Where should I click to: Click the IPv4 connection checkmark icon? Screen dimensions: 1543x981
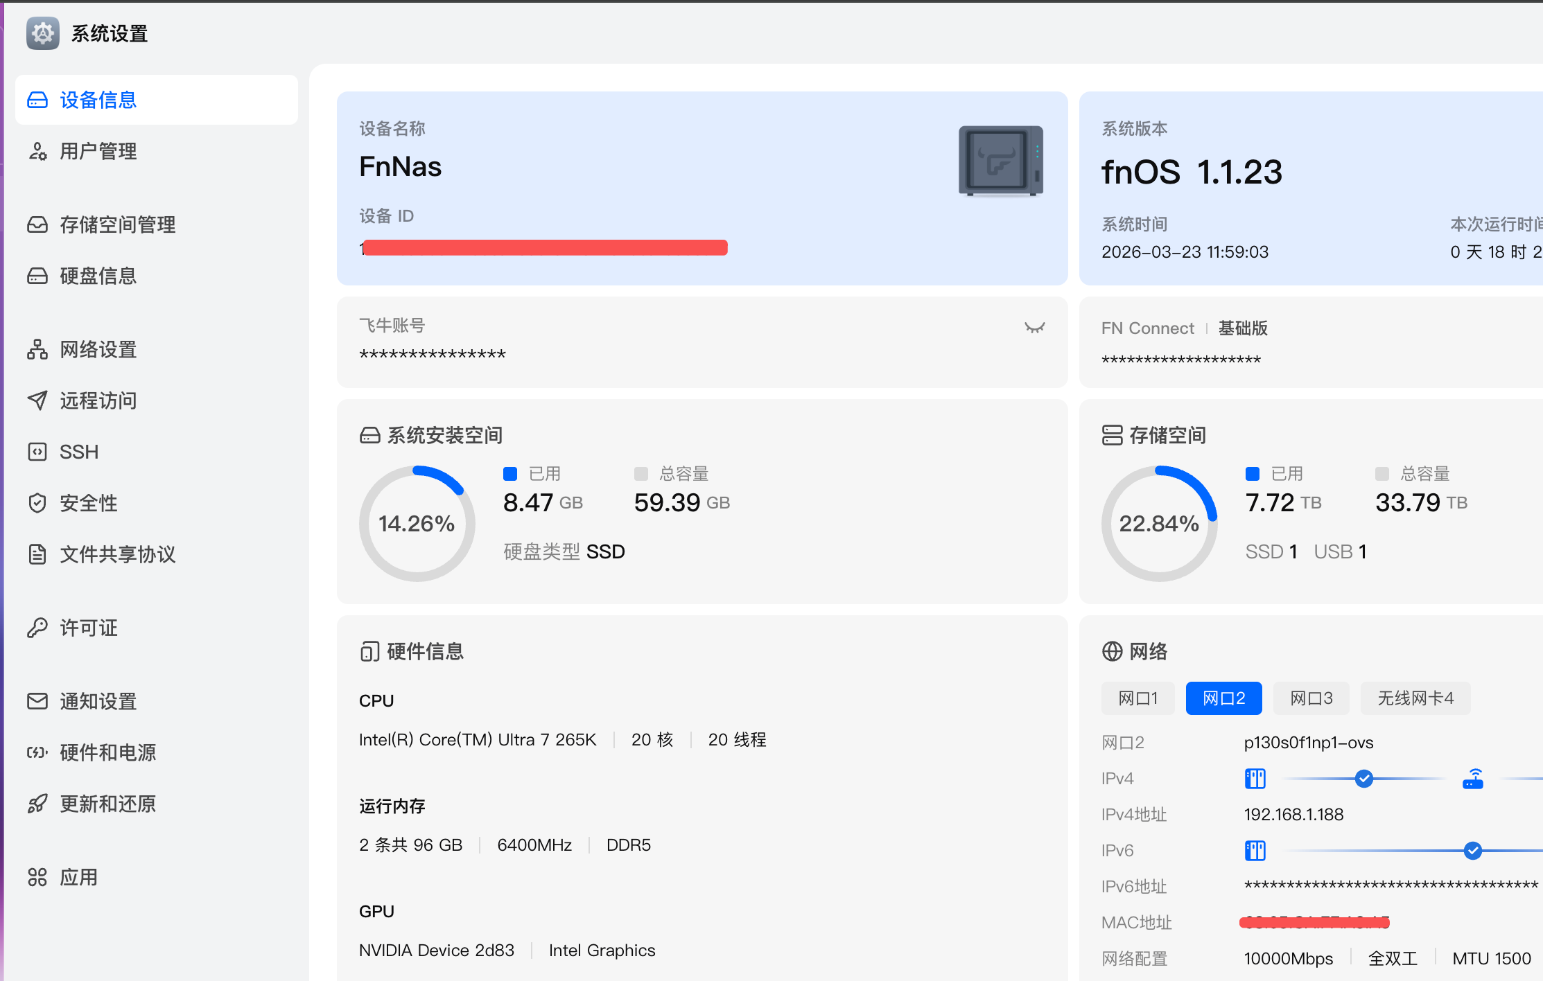tap(1364, 779)
